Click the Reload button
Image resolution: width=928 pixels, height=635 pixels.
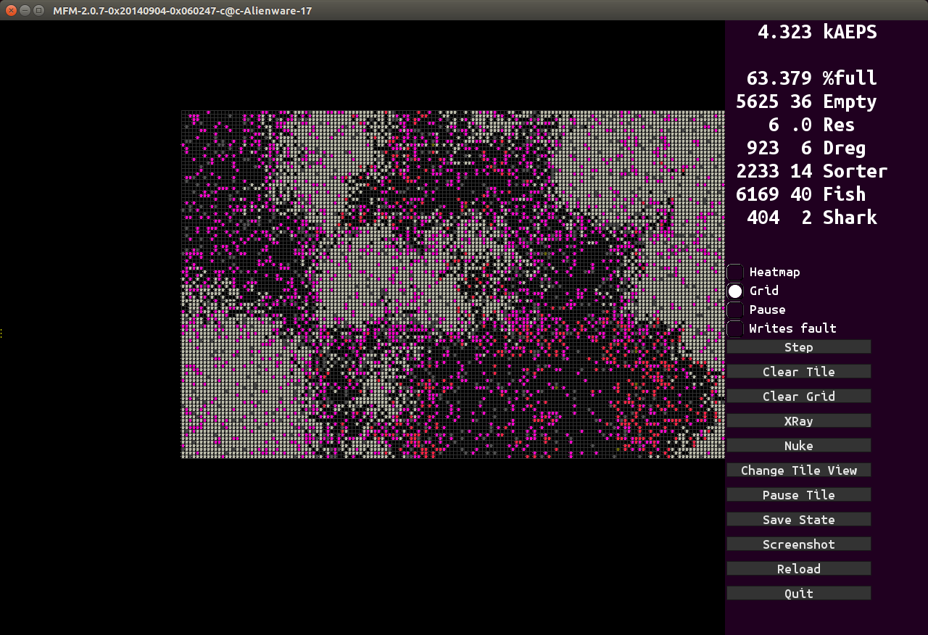click(x=798, y=569)
